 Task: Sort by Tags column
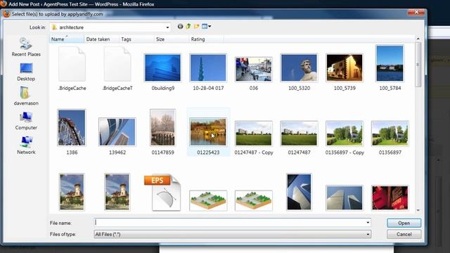tap(136, 39)
